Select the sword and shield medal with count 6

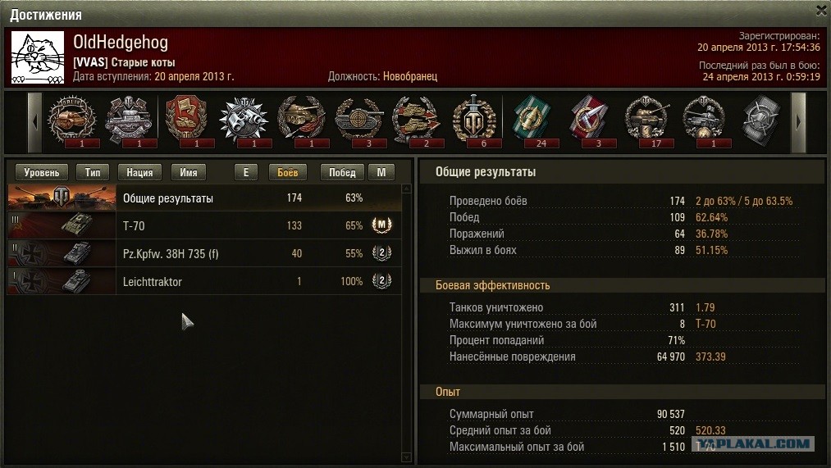(x=474, y=120)
